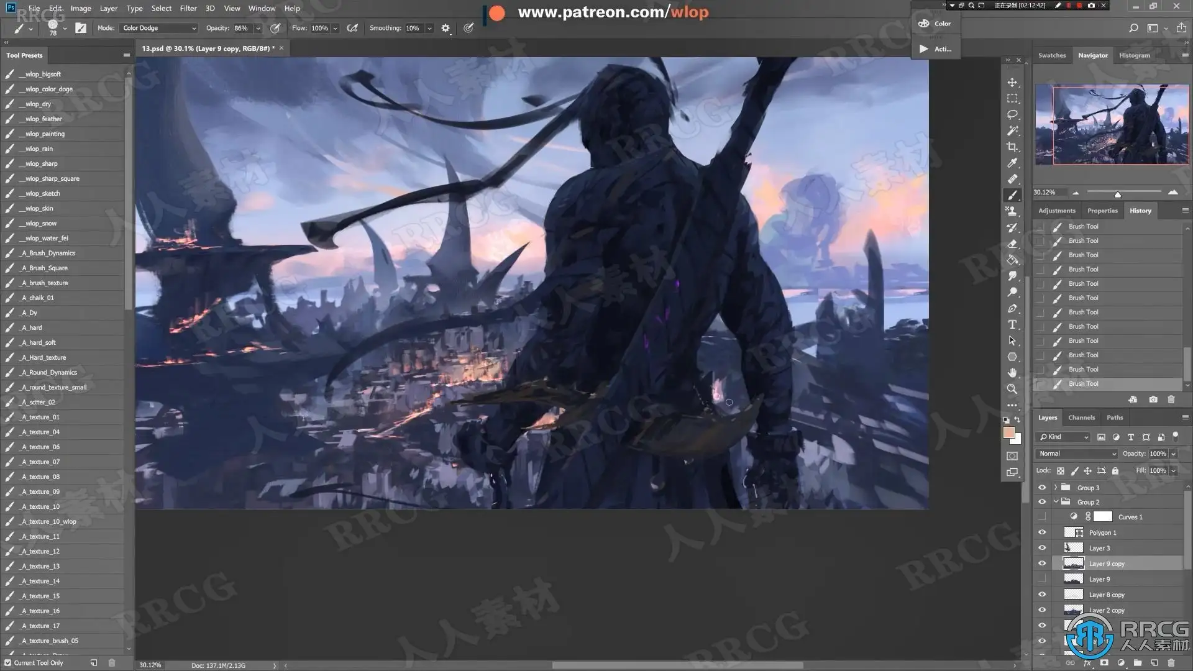
Task: Open the brush blend Mode dropdown
Action: click(159, 28)
